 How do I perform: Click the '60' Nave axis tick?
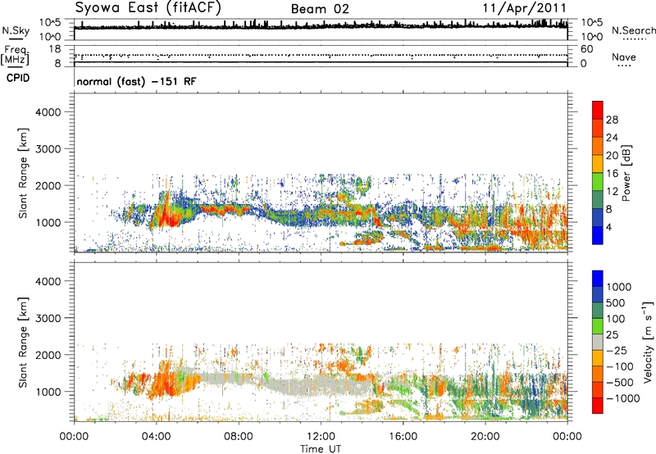click(x=586, y=49)
